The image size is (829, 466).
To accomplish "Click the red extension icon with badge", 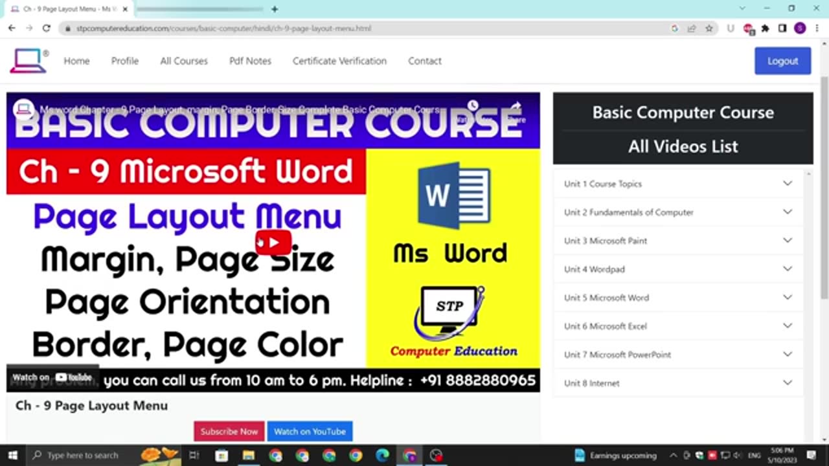I will point(749,28).
